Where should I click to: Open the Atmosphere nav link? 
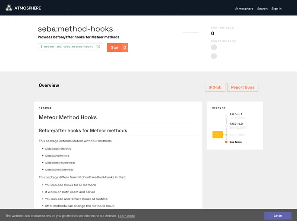tap(244, 9)
